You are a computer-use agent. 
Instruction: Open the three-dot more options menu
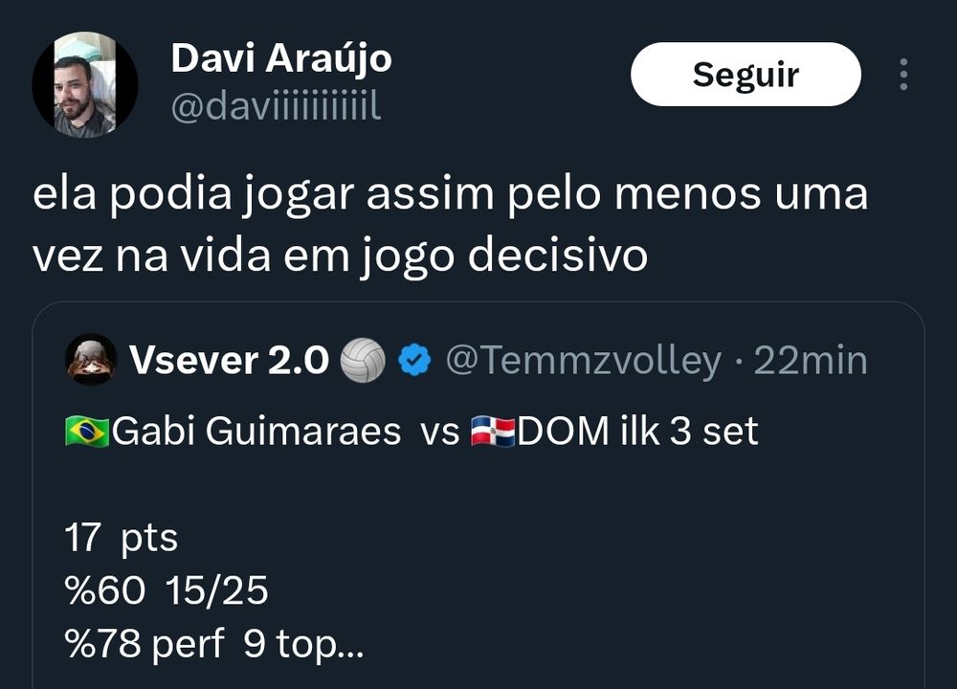pyautogui.click(x=904, y=75)
